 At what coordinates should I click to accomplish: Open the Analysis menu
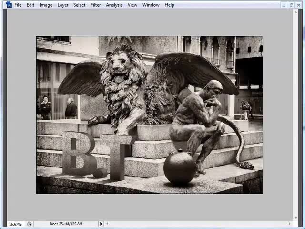pos(114,5)
